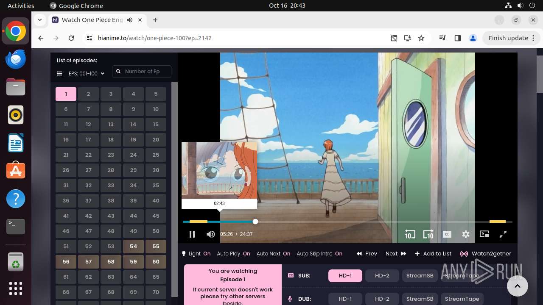Open Chrome profile menu
Viewport: 543px width, 305px height.
pyautogui.click(x=473, y=38)
